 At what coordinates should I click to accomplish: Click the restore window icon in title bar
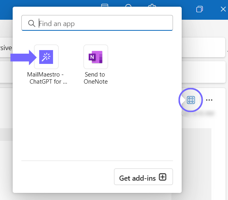tap(199, 9)
